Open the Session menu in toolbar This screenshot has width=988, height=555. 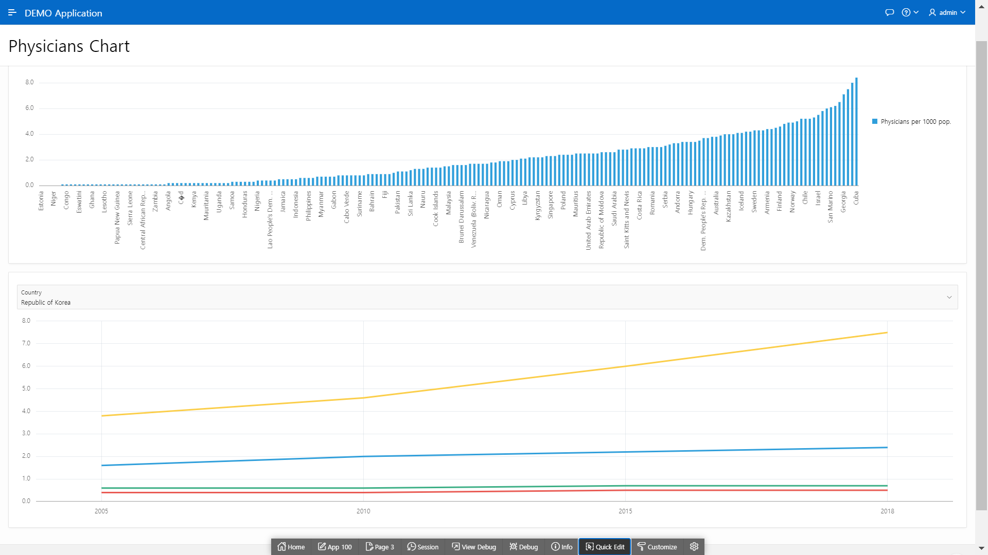(x=423, y=547)
